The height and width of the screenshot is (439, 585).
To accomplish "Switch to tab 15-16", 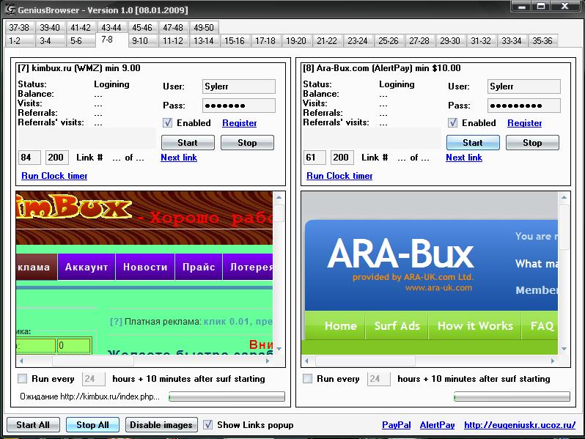I will coord(235,40).
